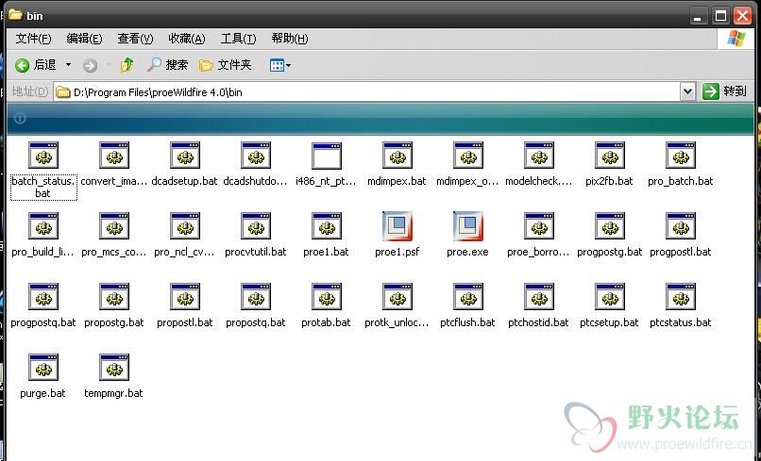This screenshot has width=761, height=461.
Task: Toggle the 文件夹 folders pane
Action: point(226,65)
